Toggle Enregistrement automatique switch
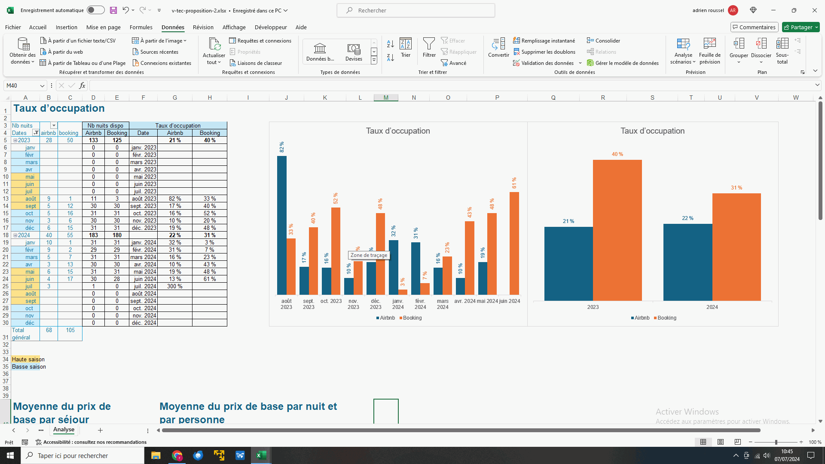Screen dimensions: 825x464 pyautogui.click(x=95, y=10)
